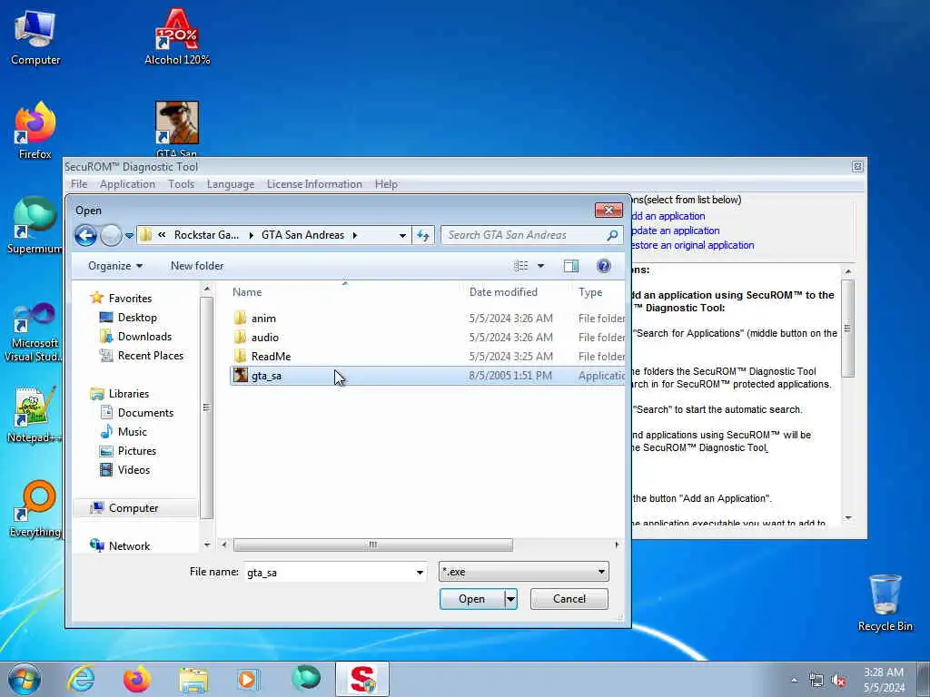Open Supermium desktop shortcut
This screenshot has height=697, width=930.
pyautogui.click(x=35, y=226)
